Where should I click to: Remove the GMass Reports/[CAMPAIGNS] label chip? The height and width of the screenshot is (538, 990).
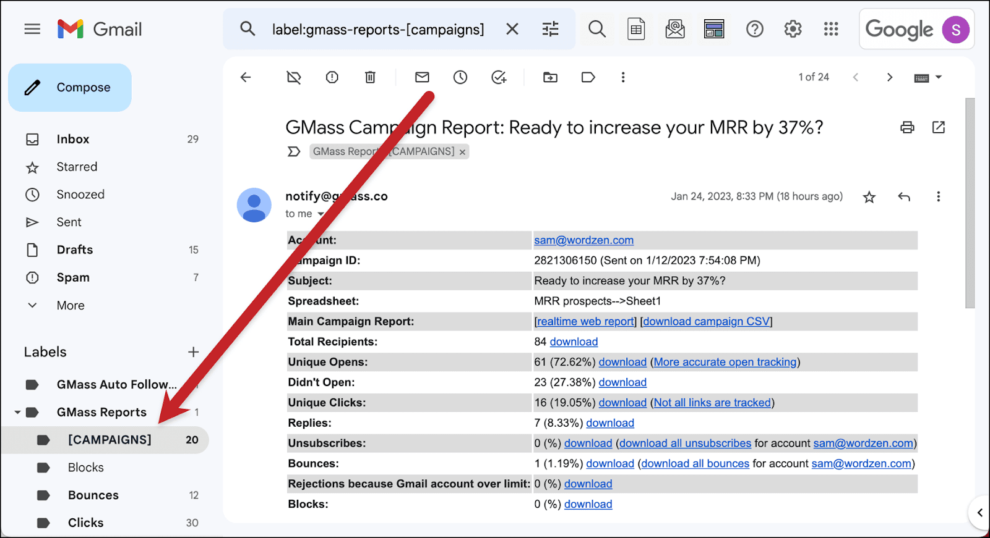coord(462,152)
